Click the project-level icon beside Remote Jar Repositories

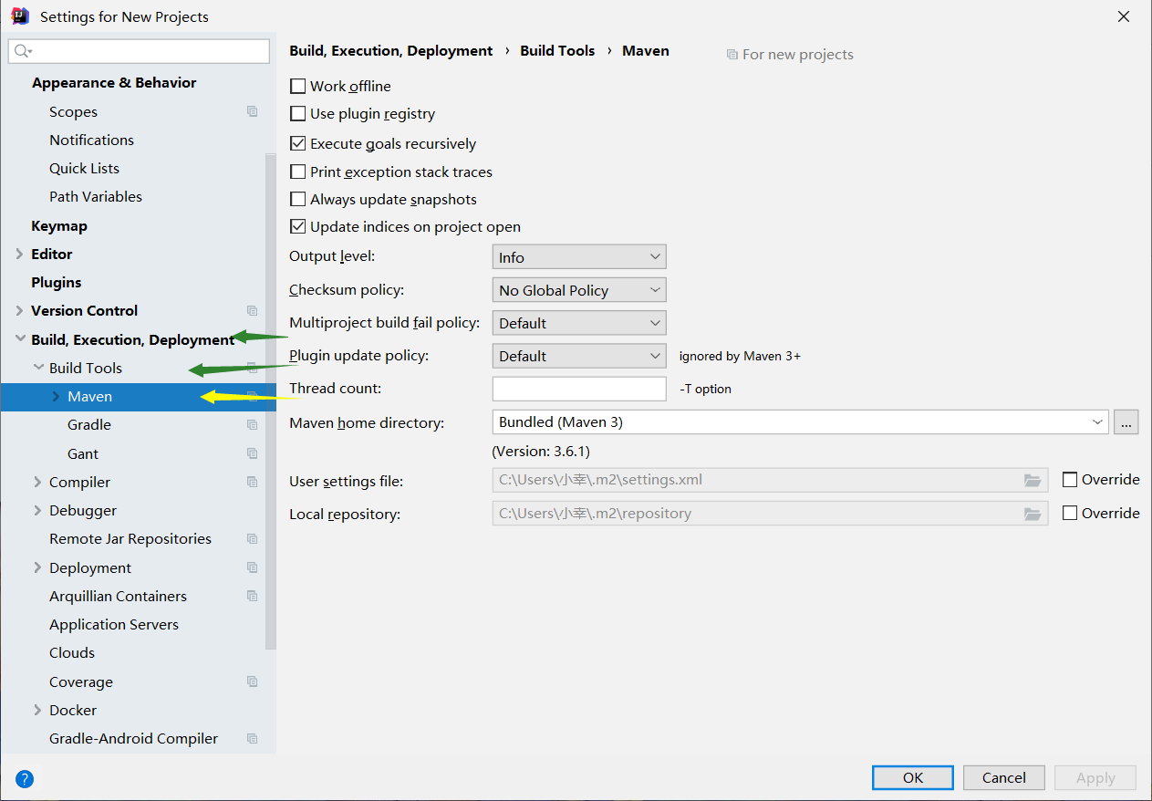pyautogui.click(x=253, y=538)
